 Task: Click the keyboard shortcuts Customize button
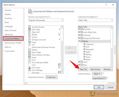coord(51,77)
